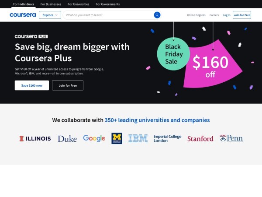Click the Google partner logo
This screenshot has height=197, width=262.
[x=94, y=138]
